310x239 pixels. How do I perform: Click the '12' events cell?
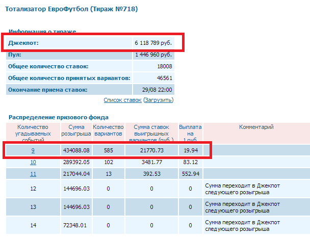[x=33, y=189]
